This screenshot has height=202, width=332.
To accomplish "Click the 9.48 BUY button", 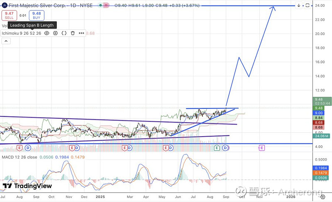I will click(37, 15).
